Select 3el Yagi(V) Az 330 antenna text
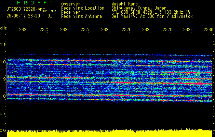 tap(152, 16)
